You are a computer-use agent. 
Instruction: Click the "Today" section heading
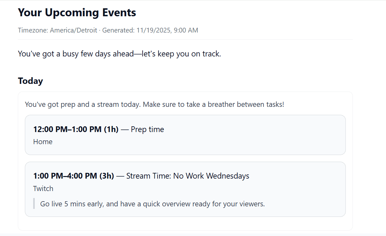point(30,81)
